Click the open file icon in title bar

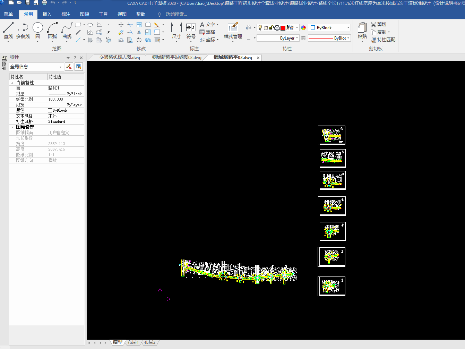point(19,3)
